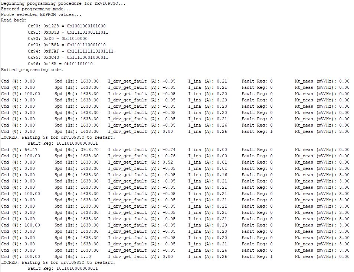The width and height of the screenshot is (354, 272).
Task: Click 'Fault Reg: 1' in the Spd 1.10 row
Action: [x=257, y=257]
